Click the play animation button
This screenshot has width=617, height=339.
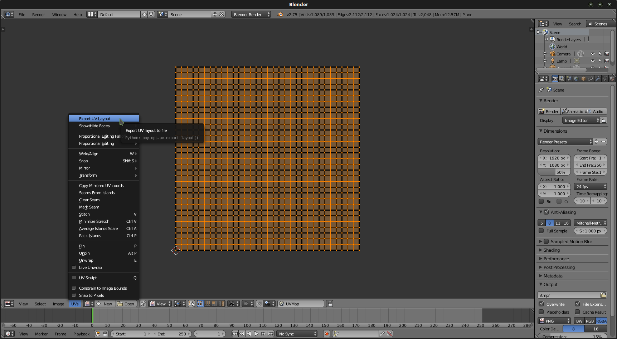tap(256, 334)
